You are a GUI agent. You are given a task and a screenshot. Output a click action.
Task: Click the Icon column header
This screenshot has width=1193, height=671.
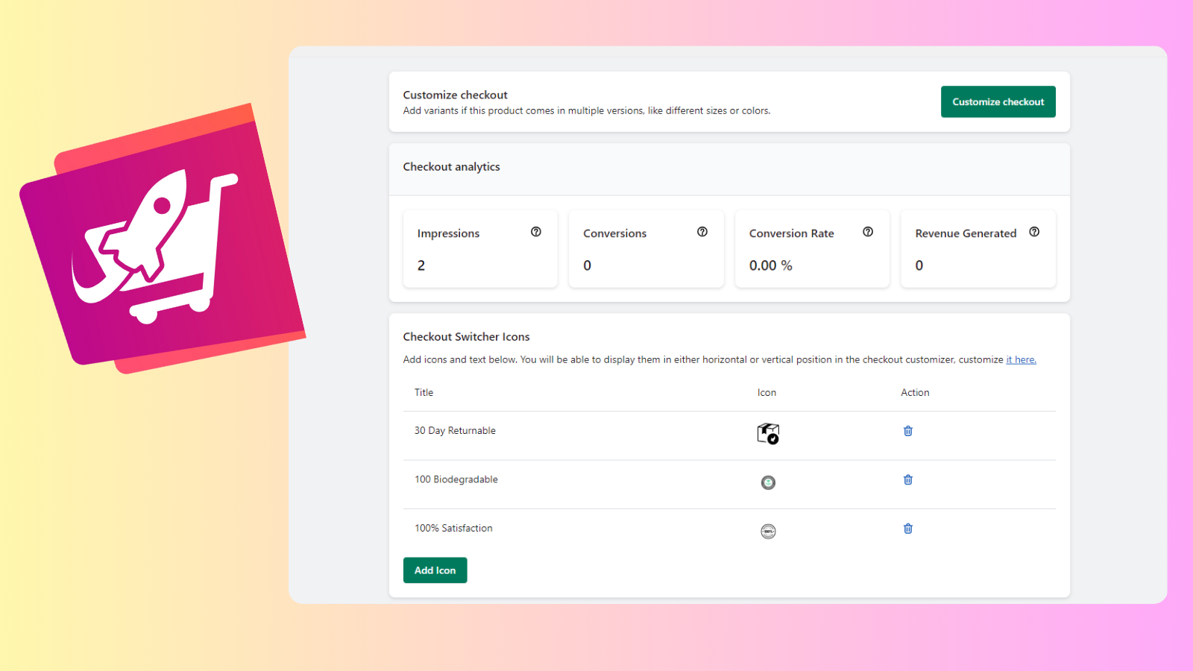point(767,392)
